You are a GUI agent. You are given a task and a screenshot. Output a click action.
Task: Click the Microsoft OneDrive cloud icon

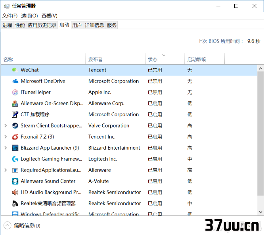coord(15,81)
